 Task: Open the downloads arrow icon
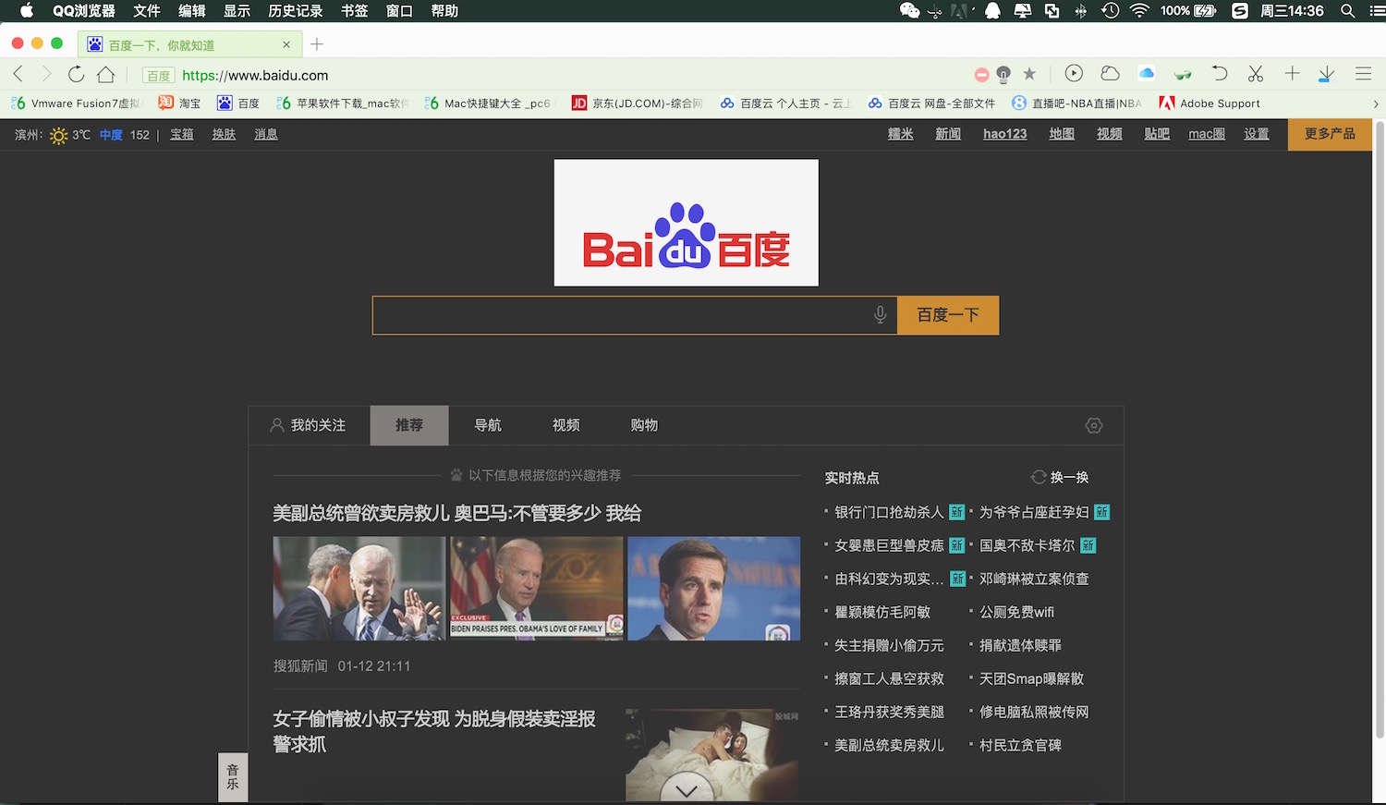click(1326, 74)
